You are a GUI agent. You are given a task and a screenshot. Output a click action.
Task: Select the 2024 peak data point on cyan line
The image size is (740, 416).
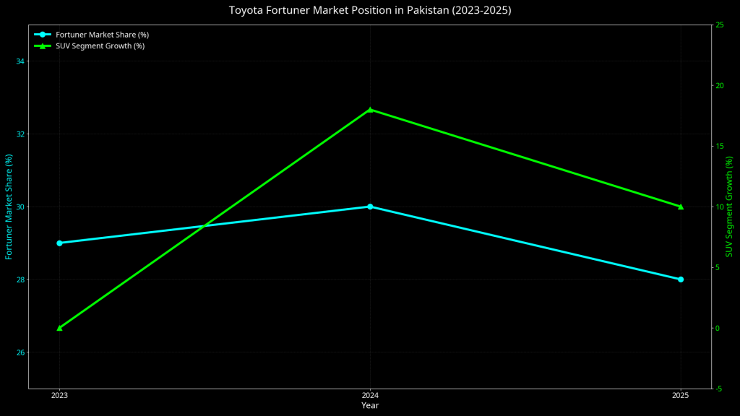tap(370, 207)
